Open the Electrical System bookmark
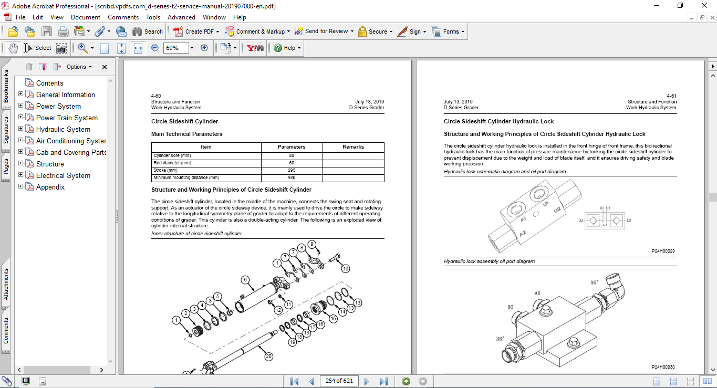The height and width of the screenshot is (388, 717). [x=63, y=175]
